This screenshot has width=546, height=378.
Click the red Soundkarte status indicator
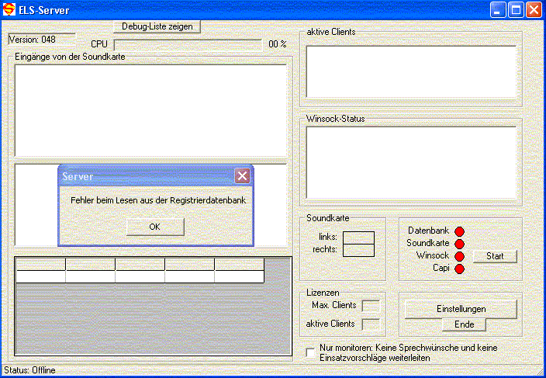(x=458, y=244)
